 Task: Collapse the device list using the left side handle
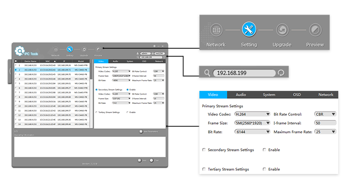10,71
